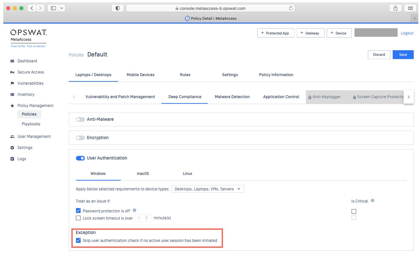This screenshot has width=420, height=257.
Task: Toggle Safari sidebar button
Action: (x=53, y=8)
